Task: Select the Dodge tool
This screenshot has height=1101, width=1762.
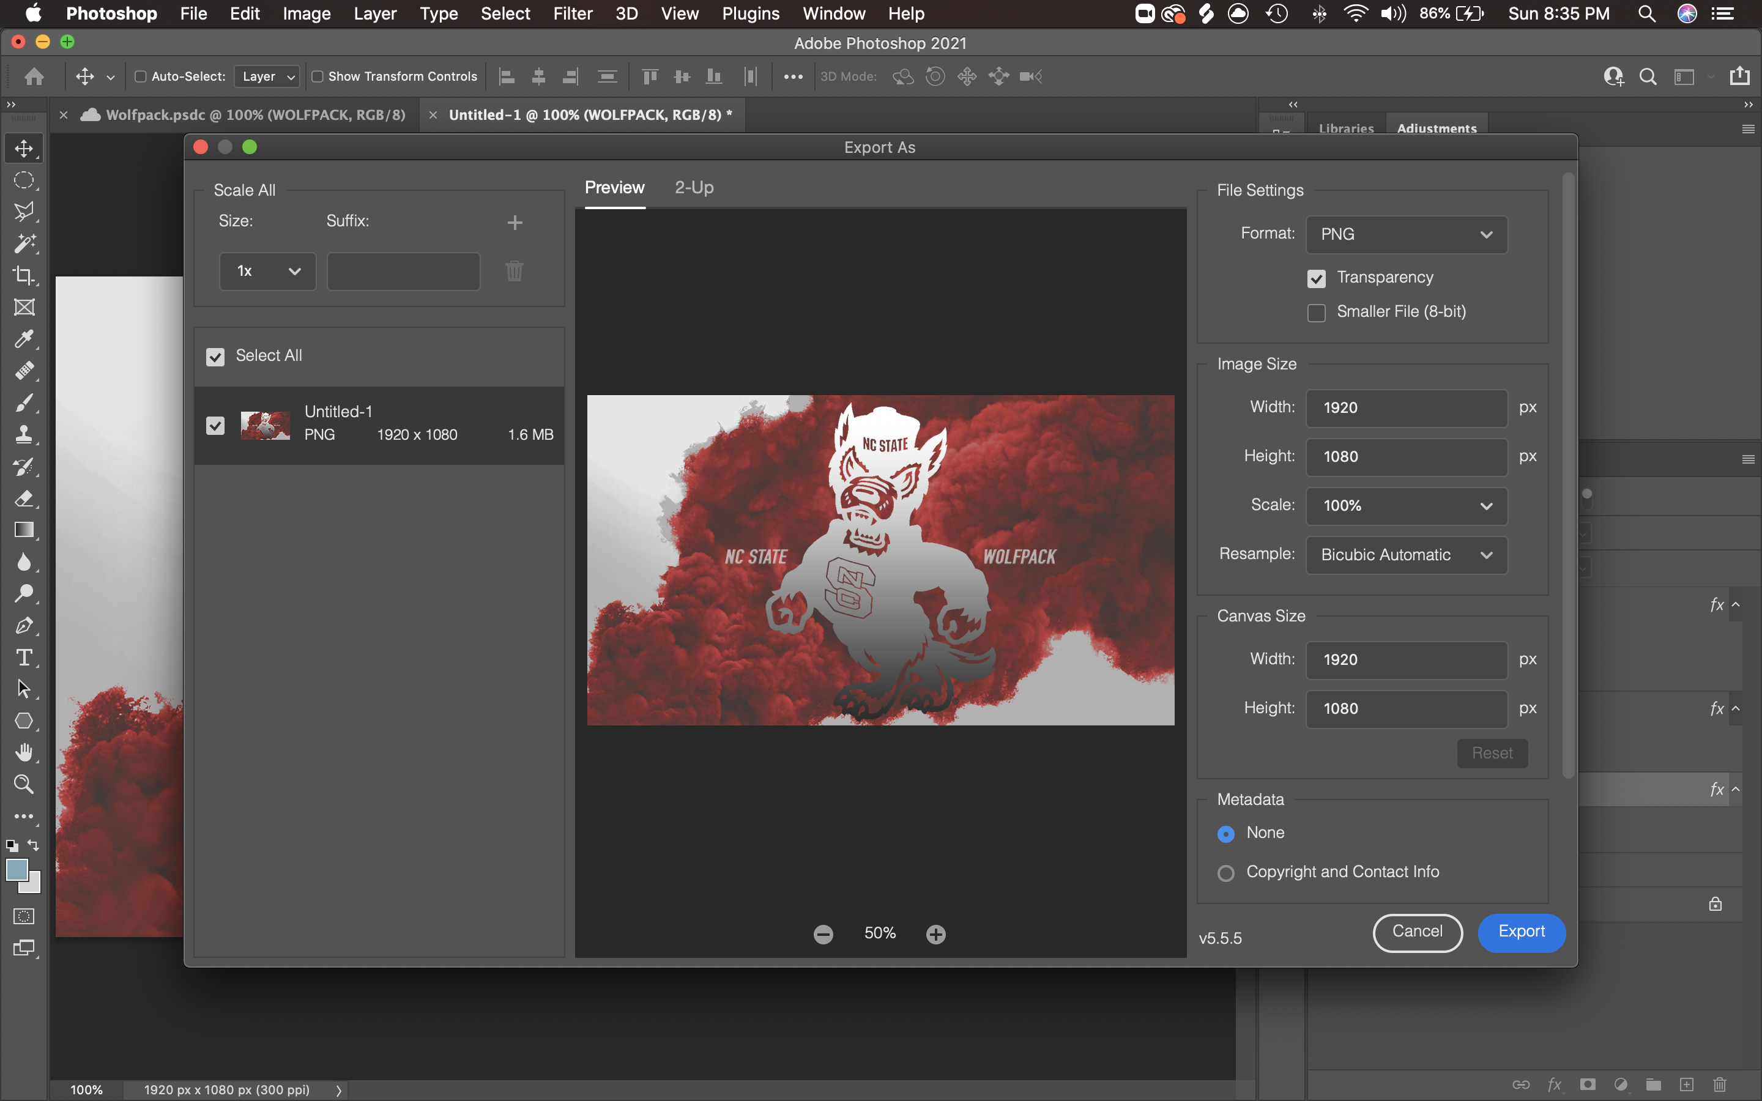Action: 24,593
